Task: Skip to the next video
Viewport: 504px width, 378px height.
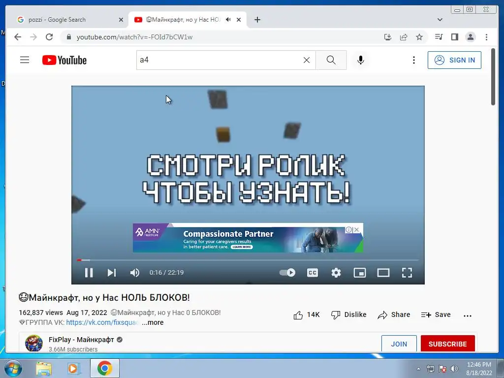Action: [112, 273]
